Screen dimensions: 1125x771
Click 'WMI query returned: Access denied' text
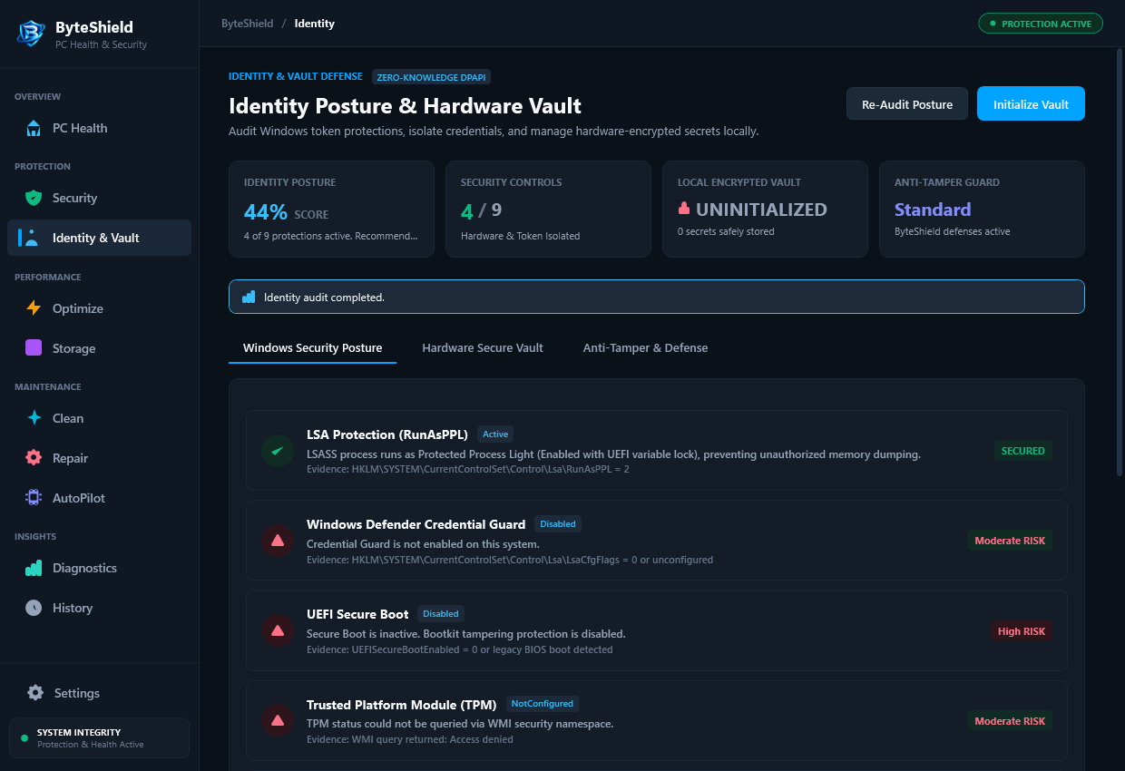pos(410,739)
